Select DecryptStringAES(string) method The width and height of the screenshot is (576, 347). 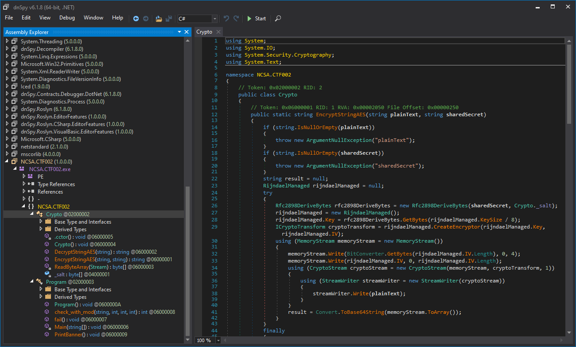pos(105,252)
